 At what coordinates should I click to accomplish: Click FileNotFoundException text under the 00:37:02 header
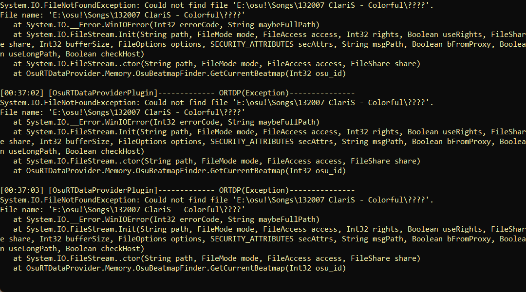click(90, 103)
